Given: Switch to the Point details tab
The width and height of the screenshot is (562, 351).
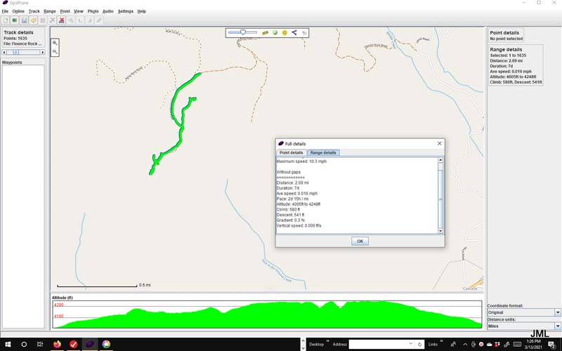Looking at the screenshot, I should coord(292,152).
